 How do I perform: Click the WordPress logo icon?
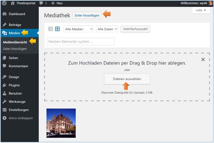pyautogui.click(x=4, y=3)
